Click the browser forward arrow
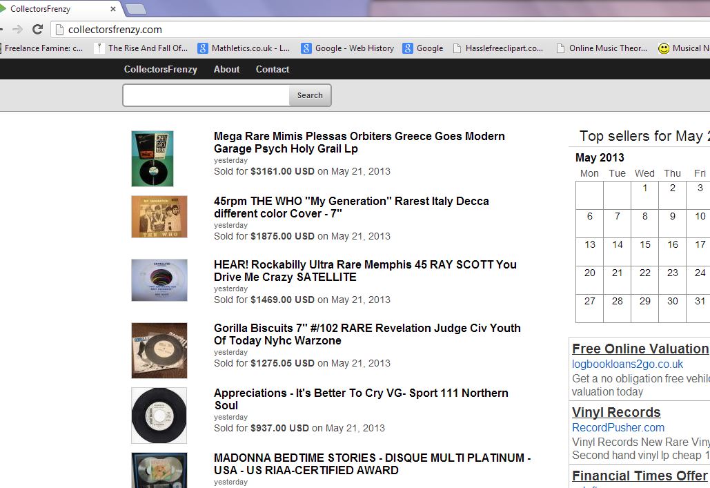This screenshot has height=488, width=710. pyautogui.click(x=18, y=30)
